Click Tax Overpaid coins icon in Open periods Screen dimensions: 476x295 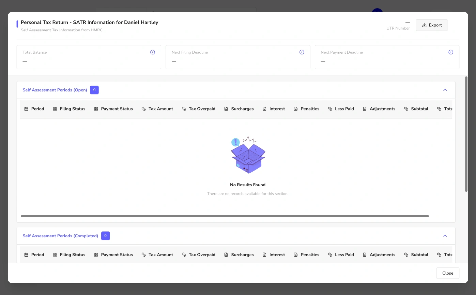(x=184, y=109)
